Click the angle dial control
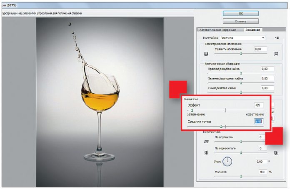The image size is (290, 189). 227,161
